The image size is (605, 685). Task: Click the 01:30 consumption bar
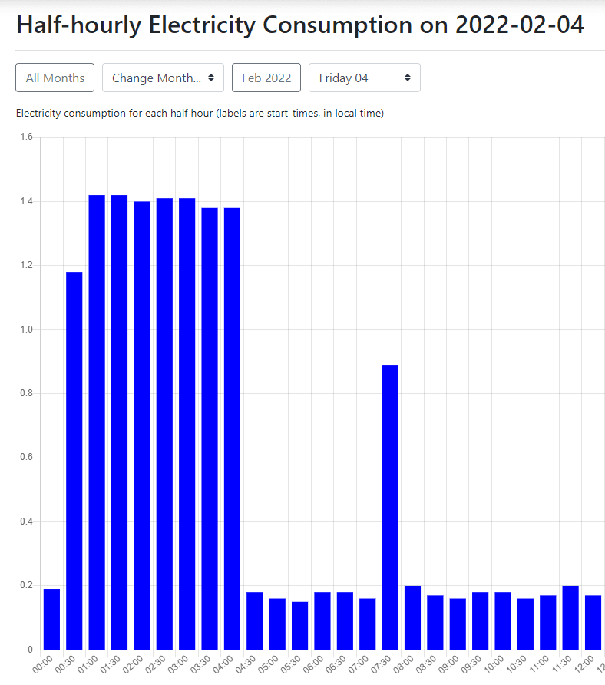[119, 422]
